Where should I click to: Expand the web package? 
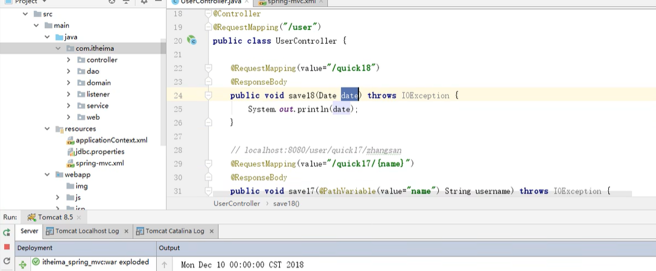point(69,117)
